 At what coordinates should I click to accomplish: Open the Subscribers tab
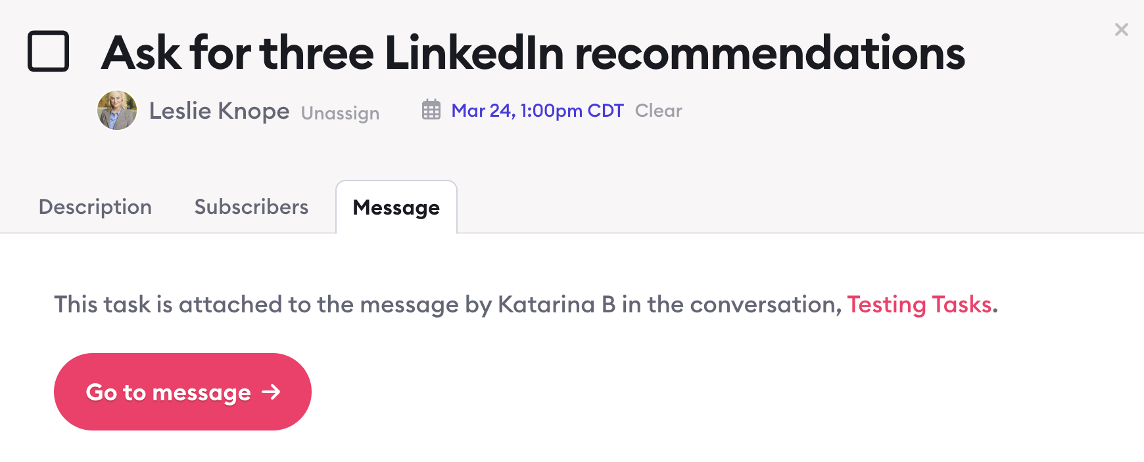pyautogui.click(x=251, y=207)
